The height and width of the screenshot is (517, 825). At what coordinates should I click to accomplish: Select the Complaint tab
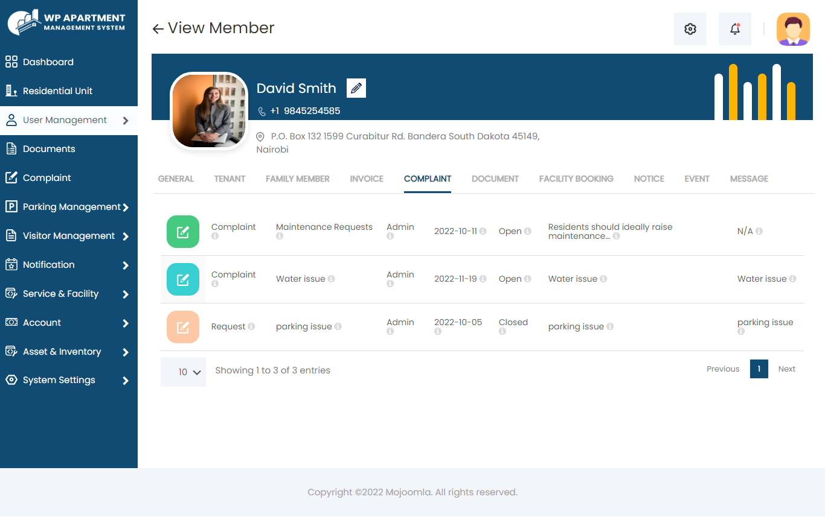tap(428, 179)
